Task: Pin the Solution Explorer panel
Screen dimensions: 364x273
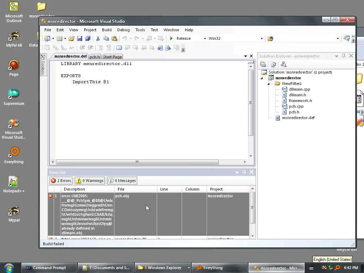Action: [344, 56]
